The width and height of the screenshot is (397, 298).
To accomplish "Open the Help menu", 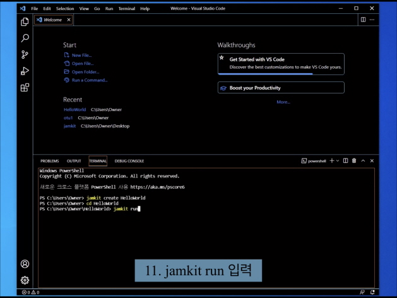I will pyautogui.click(x=145, y=8).
